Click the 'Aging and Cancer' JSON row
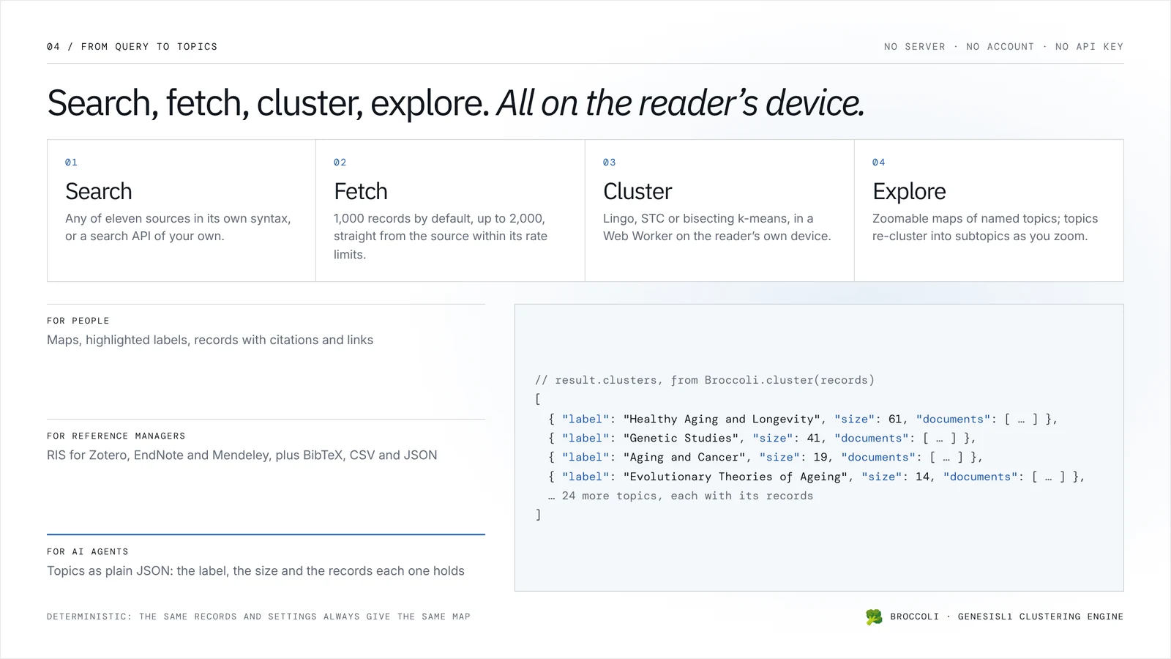This screenshot has height=659, width=1171. 766,457
